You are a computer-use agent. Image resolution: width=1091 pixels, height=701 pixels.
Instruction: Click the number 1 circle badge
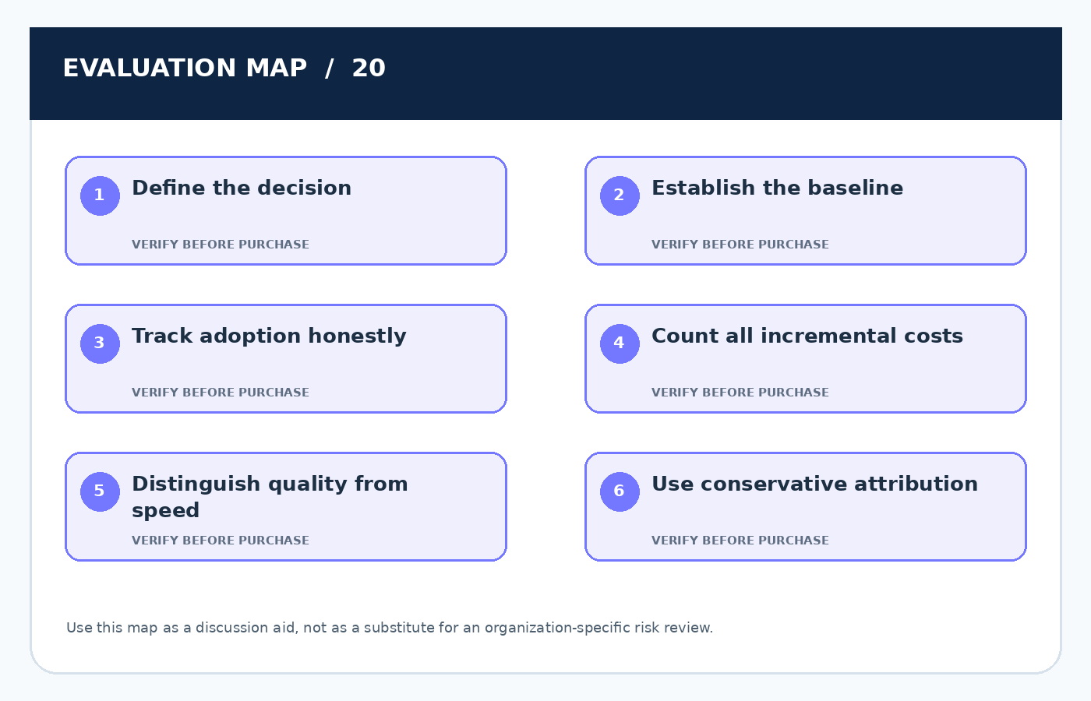point(100,196)
